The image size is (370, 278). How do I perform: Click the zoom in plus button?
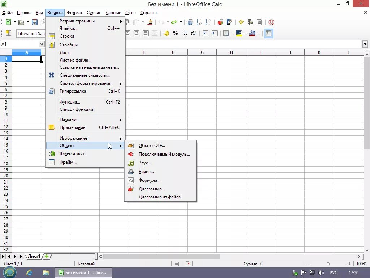349,264
